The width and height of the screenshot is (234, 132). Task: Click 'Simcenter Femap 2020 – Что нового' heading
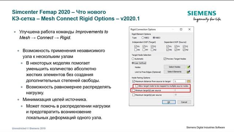click(x=59, y=12)
